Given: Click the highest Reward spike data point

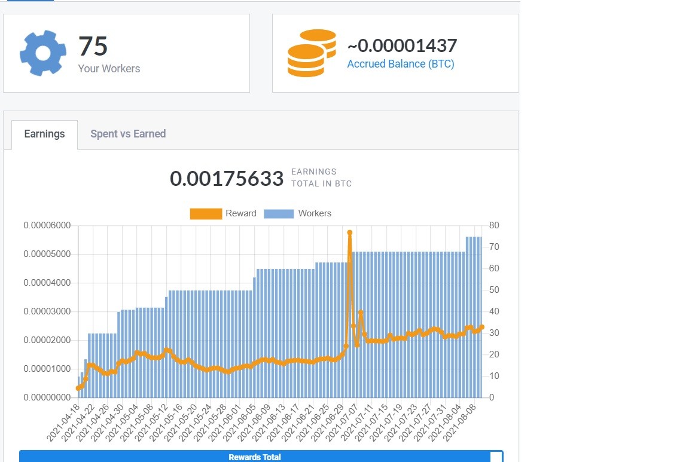Looking at the screenshot, I should (350, 232).
